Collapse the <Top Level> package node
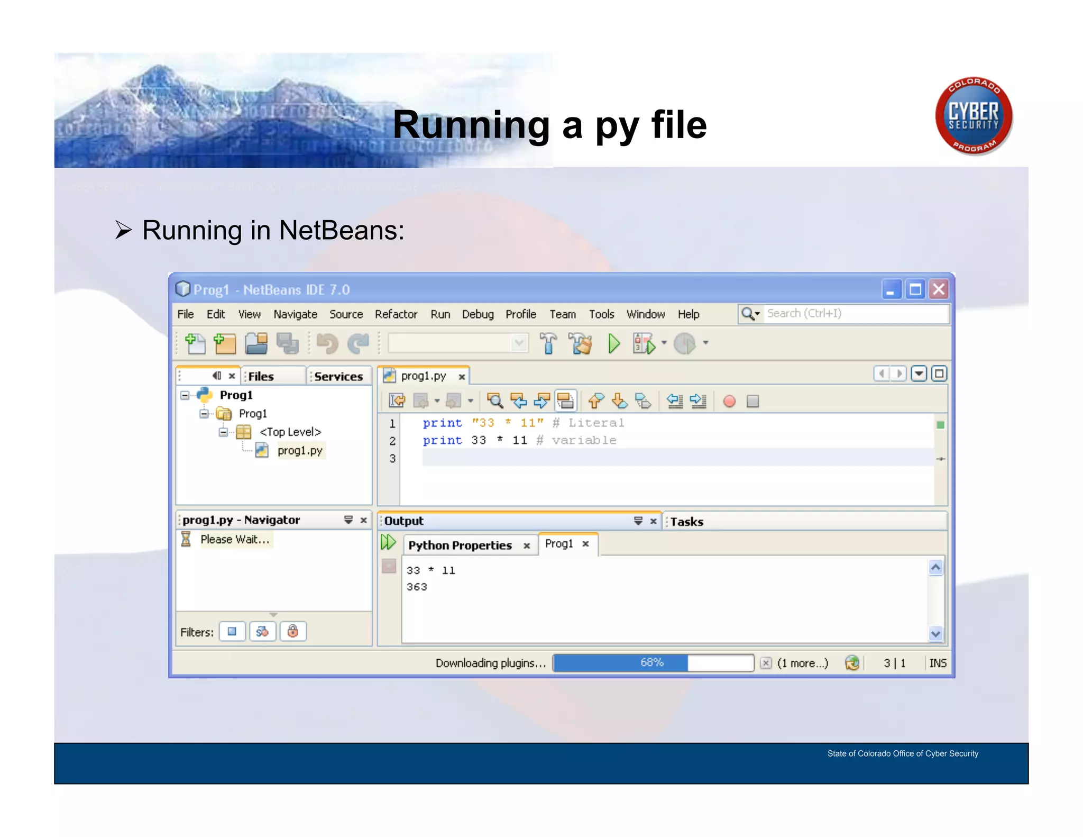The height and width of the screenshot is (837, 1083). click(x=223, y=432)
